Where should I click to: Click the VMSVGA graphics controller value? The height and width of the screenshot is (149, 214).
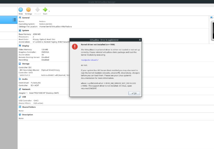45,52
